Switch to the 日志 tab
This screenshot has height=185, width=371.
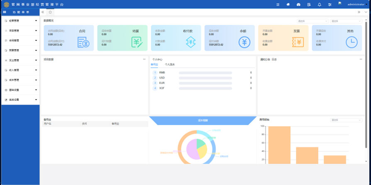(x=274, y=60)
